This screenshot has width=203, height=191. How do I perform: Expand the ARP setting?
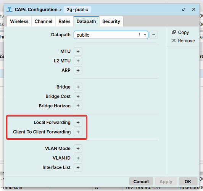pos(78,70)
